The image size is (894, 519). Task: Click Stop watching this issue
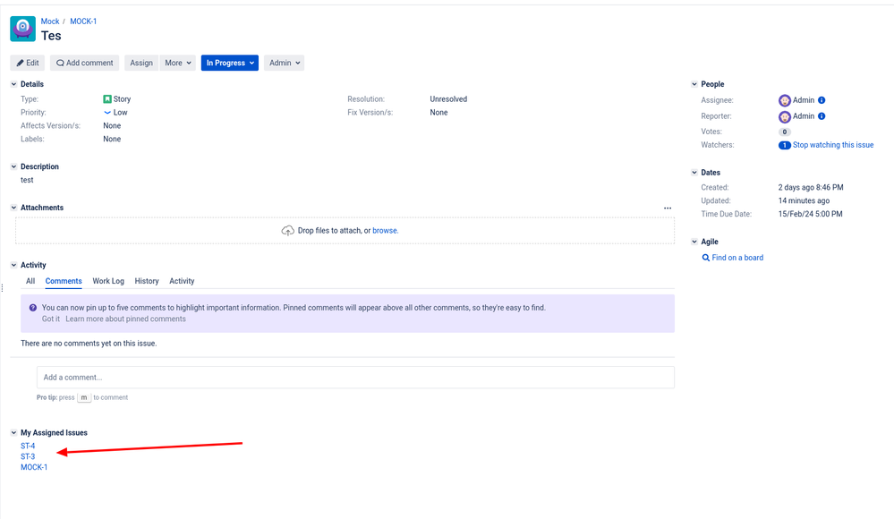(833, 145)
